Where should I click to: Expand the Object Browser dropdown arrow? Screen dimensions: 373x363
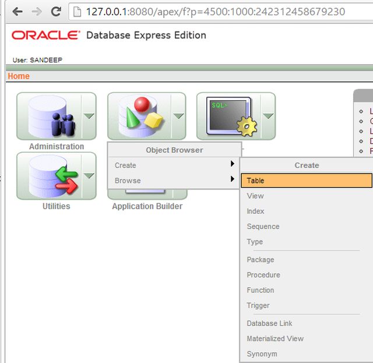tap(178, 116)
